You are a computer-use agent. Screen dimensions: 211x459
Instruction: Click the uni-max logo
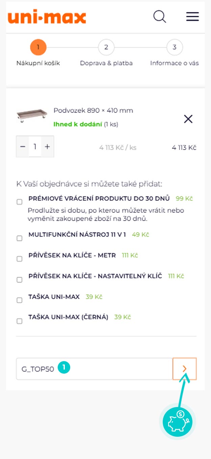tap(47, 17)
